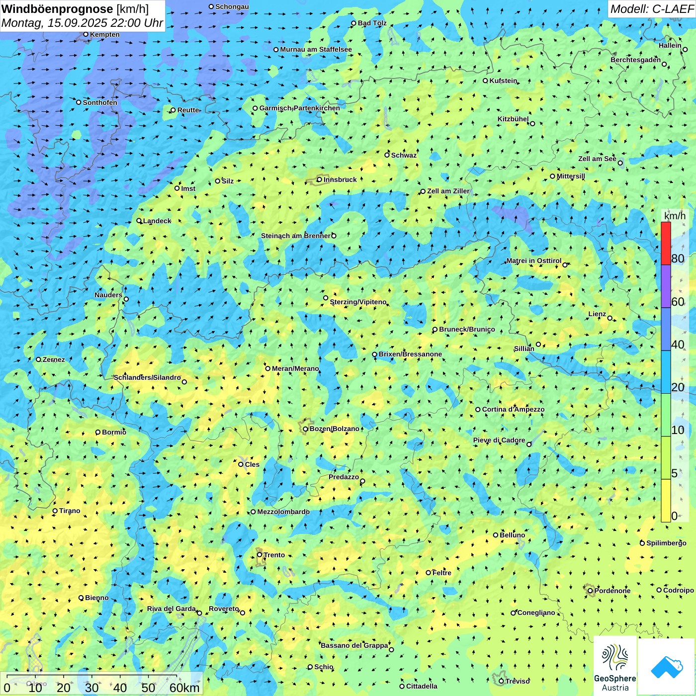The width and height of the screenshot is (696, 696).
Task: Click the Bozen/Bolzano city marker
Action: tap(306, 429)
